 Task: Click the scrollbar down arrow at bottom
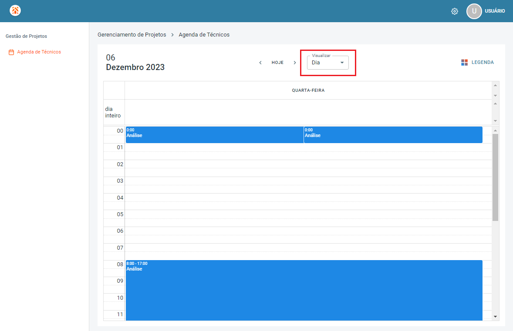pyautogui.click(x=495, y=316)
